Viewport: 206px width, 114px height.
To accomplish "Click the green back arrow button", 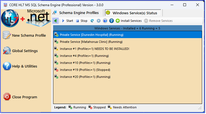I will [55, 21].
